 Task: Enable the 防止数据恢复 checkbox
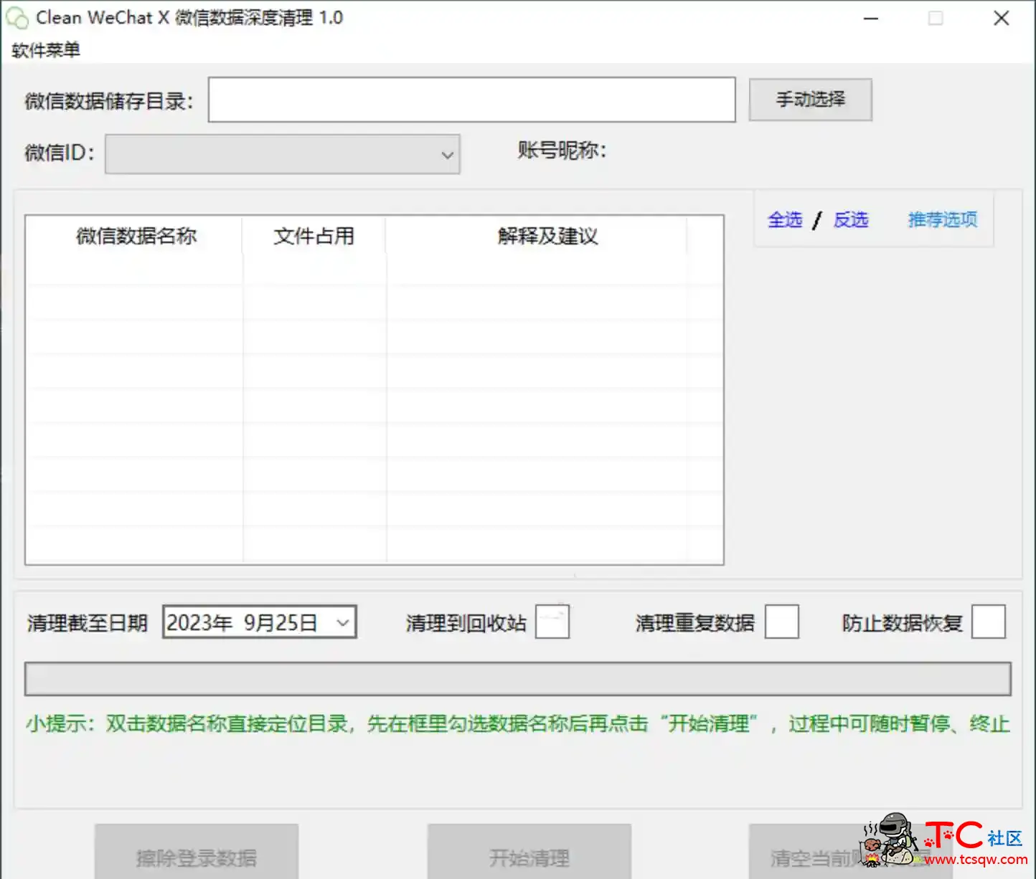pos(988,622)
